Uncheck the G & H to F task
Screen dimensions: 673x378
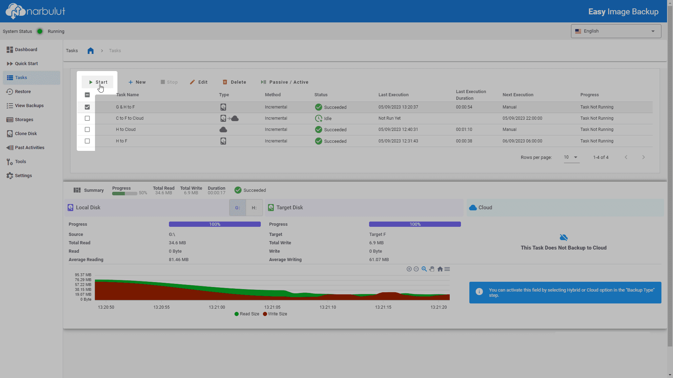pos(87,107)
